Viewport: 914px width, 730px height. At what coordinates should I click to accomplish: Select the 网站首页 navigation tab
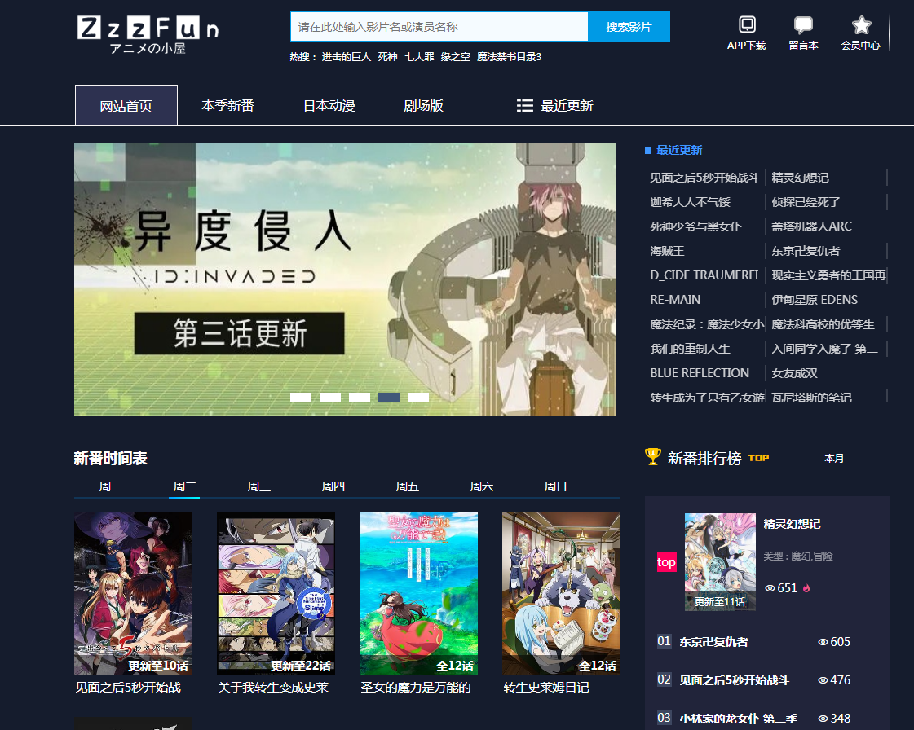click(x=126, y=105)
